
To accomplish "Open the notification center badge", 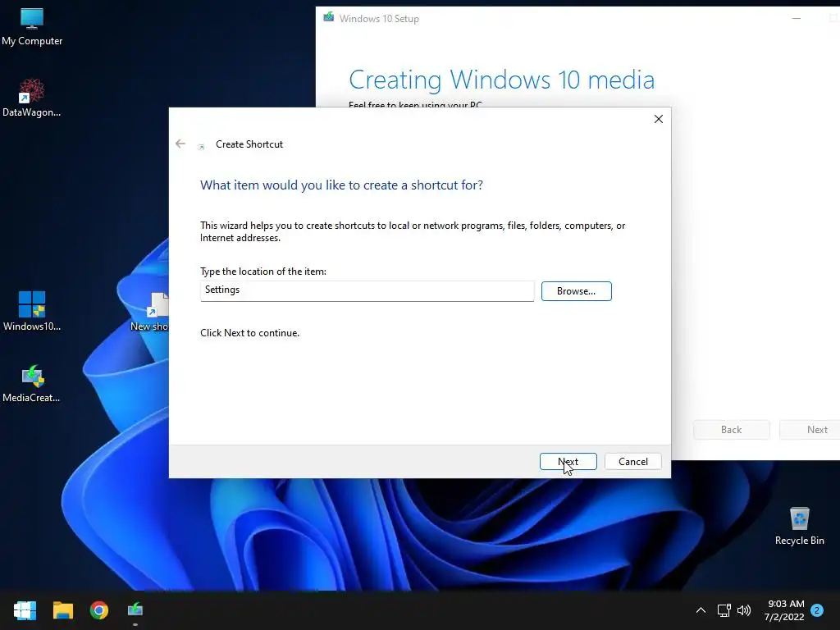I will pos(817,610).
